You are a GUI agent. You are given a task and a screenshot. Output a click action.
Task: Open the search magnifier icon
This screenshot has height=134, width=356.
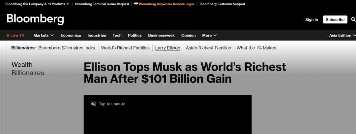pyautogui.click(x=353, y=19)
